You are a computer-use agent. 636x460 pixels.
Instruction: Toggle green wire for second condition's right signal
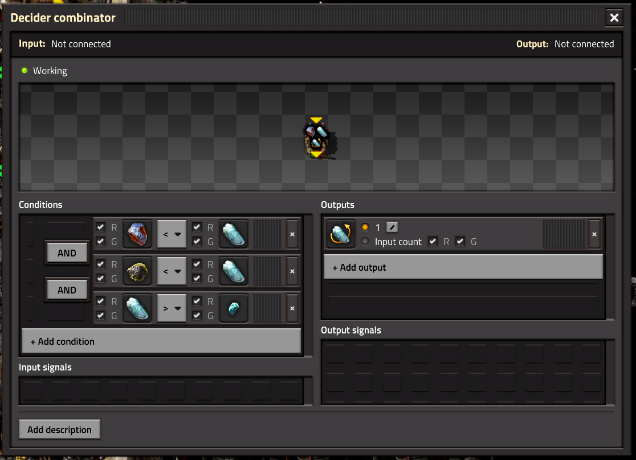click(197, 278)
